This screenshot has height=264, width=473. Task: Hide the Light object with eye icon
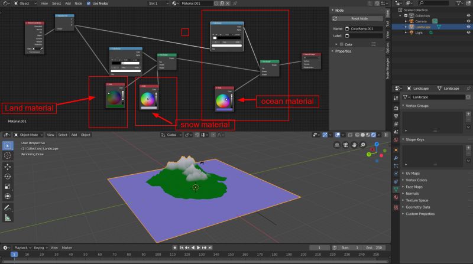point(468,32)
